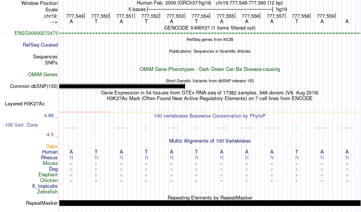Click the black dbSNP variant bar
The image size is (361, 212).
[x=122, y=86]
